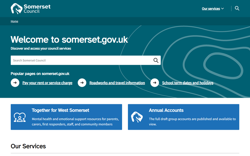
Task: Click the Together for West Somerset description text
Action: tap(75, 122)
